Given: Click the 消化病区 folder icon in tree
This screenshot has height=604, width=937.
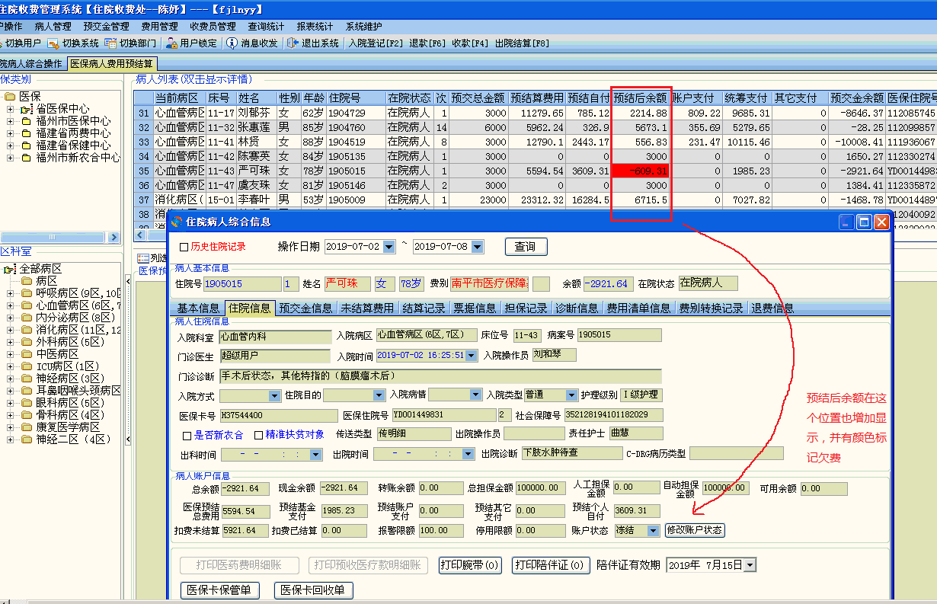Looking at the screenshot, I should 27,330.
